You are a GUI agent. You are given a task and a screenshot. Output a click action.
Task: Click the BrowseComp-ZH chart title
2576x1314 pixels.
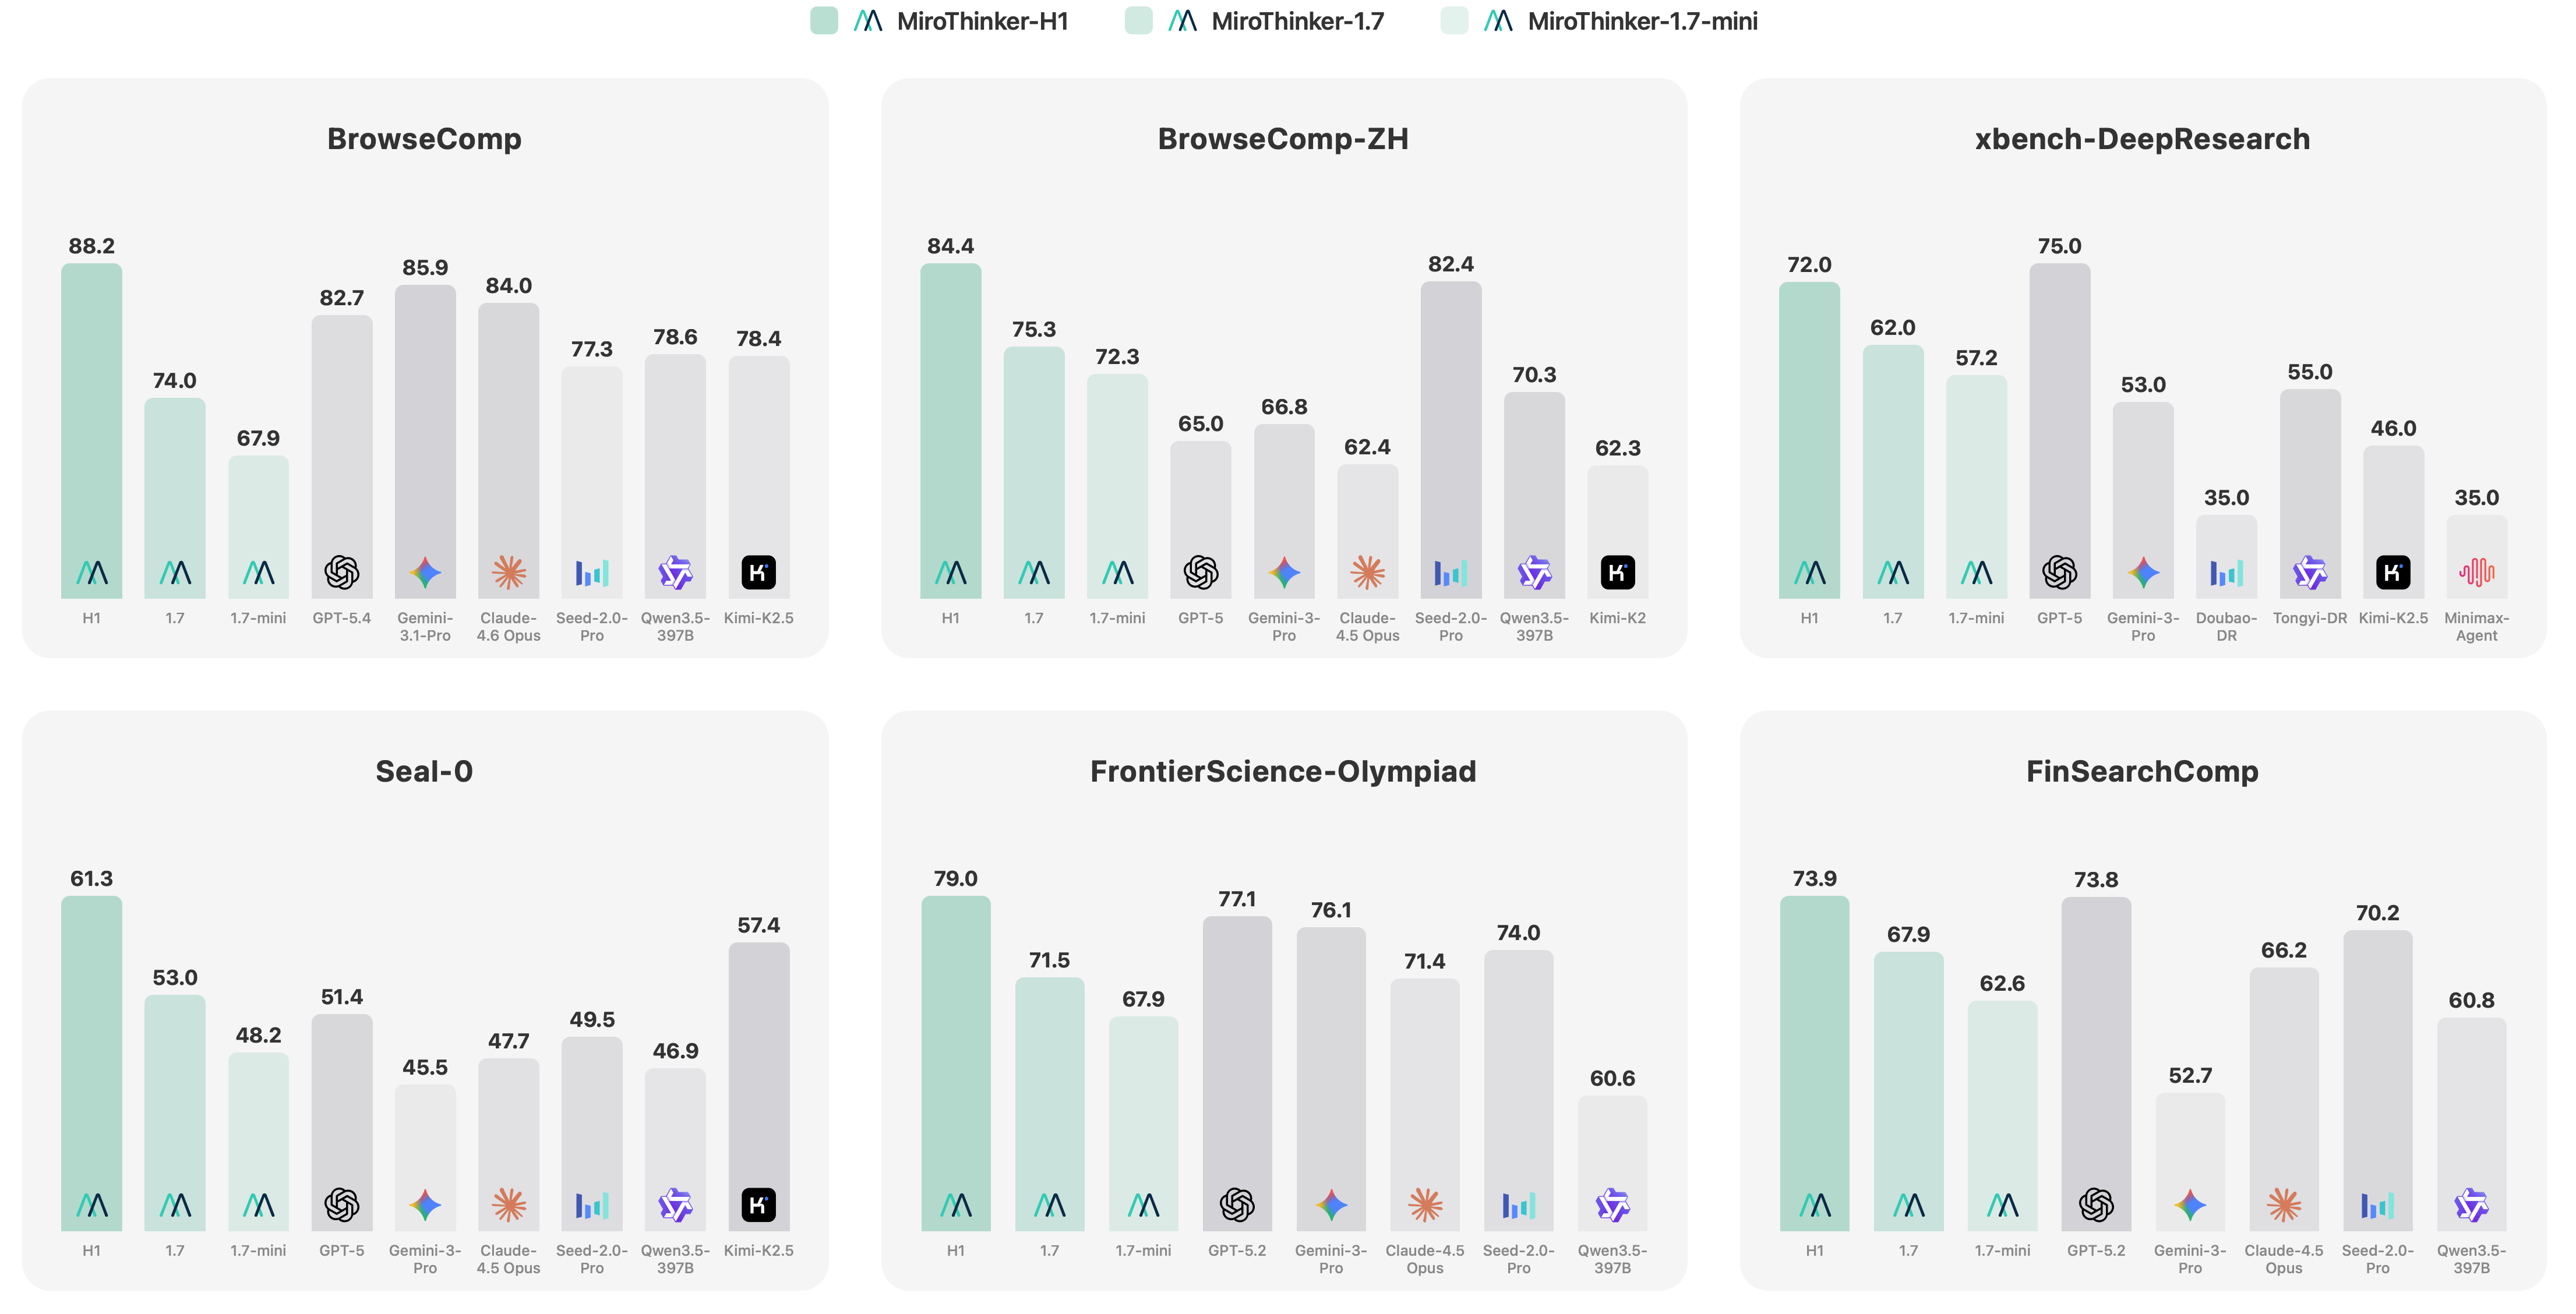click(x=1283, y=139)
